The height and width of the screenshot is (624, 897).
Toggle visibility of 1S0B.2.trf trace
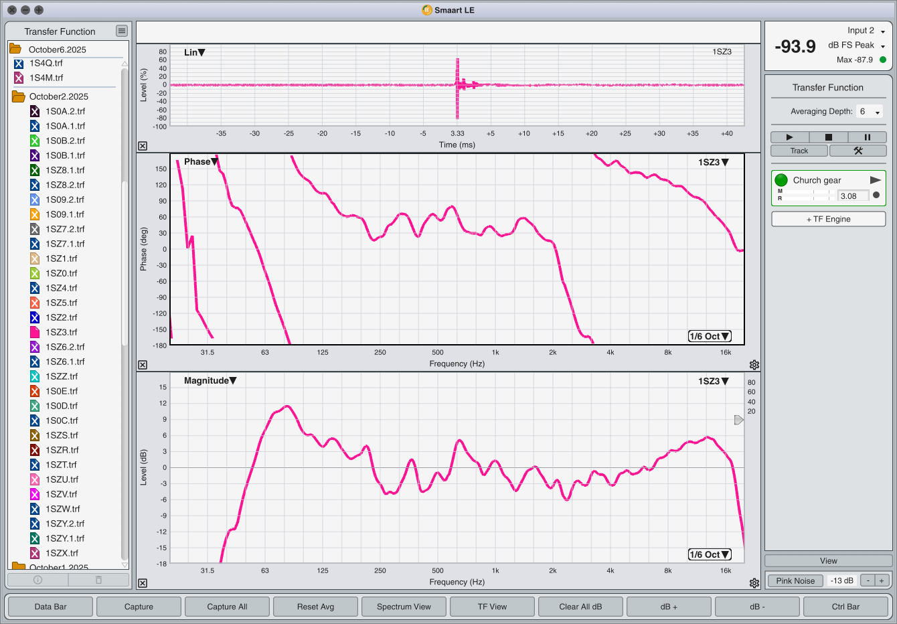35,141
